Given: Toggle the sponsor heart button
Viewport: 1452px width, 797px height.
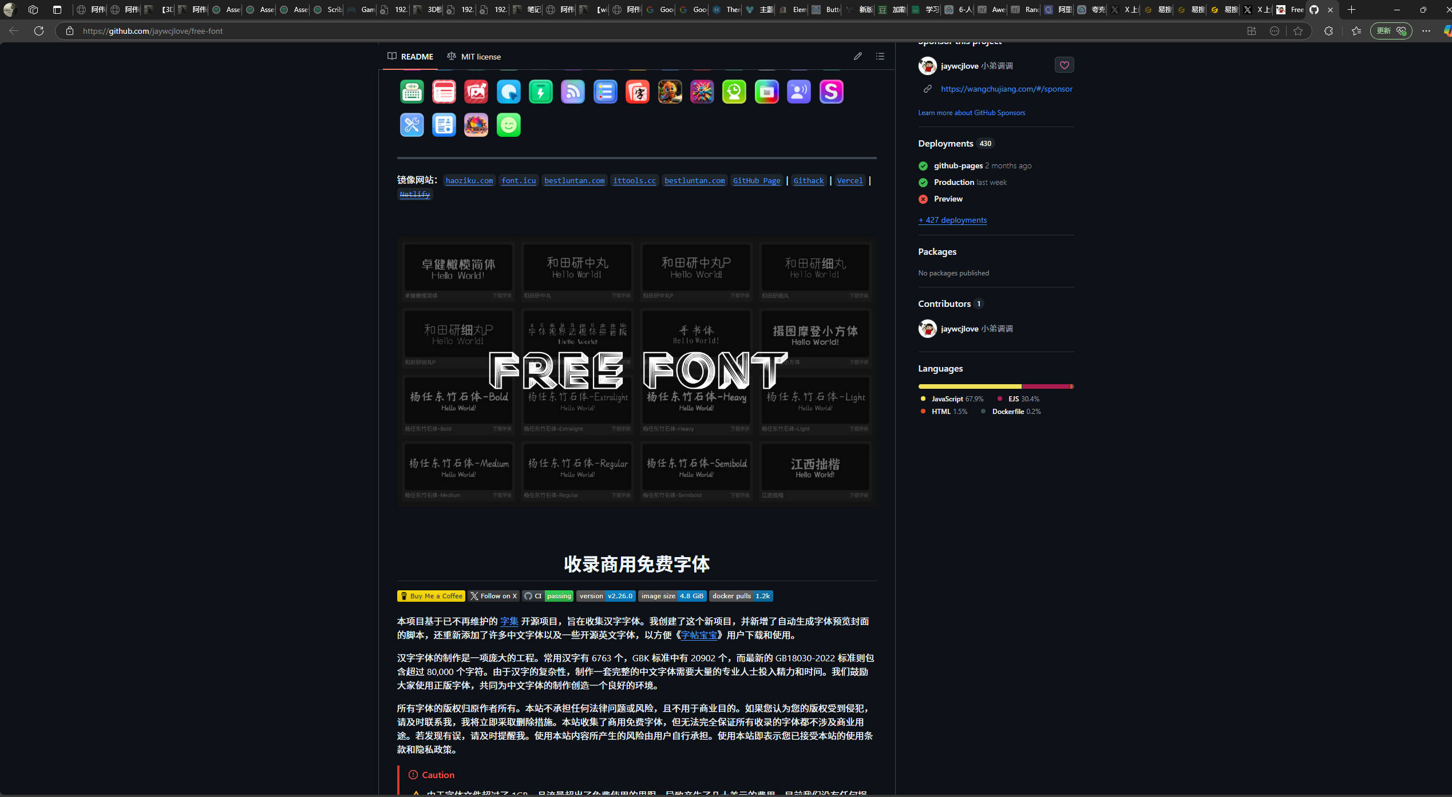Looking at the screenshot, I should (x=1064, y=65).
